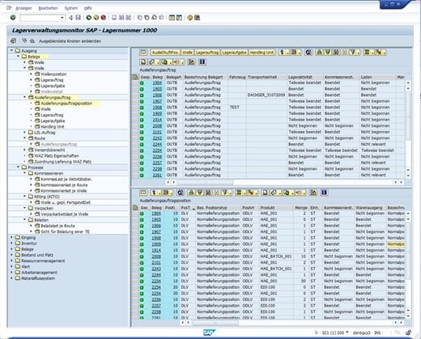421x339 pixels.
Task: Click the AuslieAuftrPos. button
Action: click(x=165, y=53)
